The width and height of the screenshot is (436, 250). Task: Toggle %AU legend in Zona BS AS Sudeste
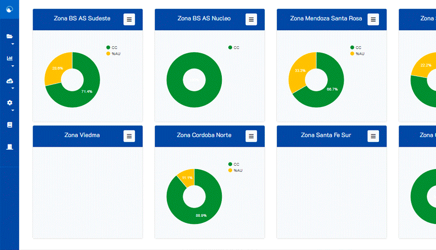click(x=114, y=54)
